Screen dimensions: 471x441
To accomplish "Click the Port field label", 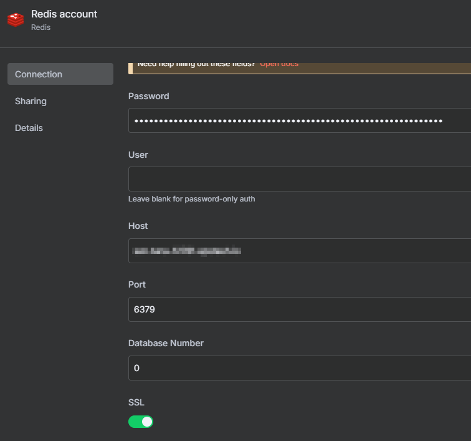I will pos(137,284).
